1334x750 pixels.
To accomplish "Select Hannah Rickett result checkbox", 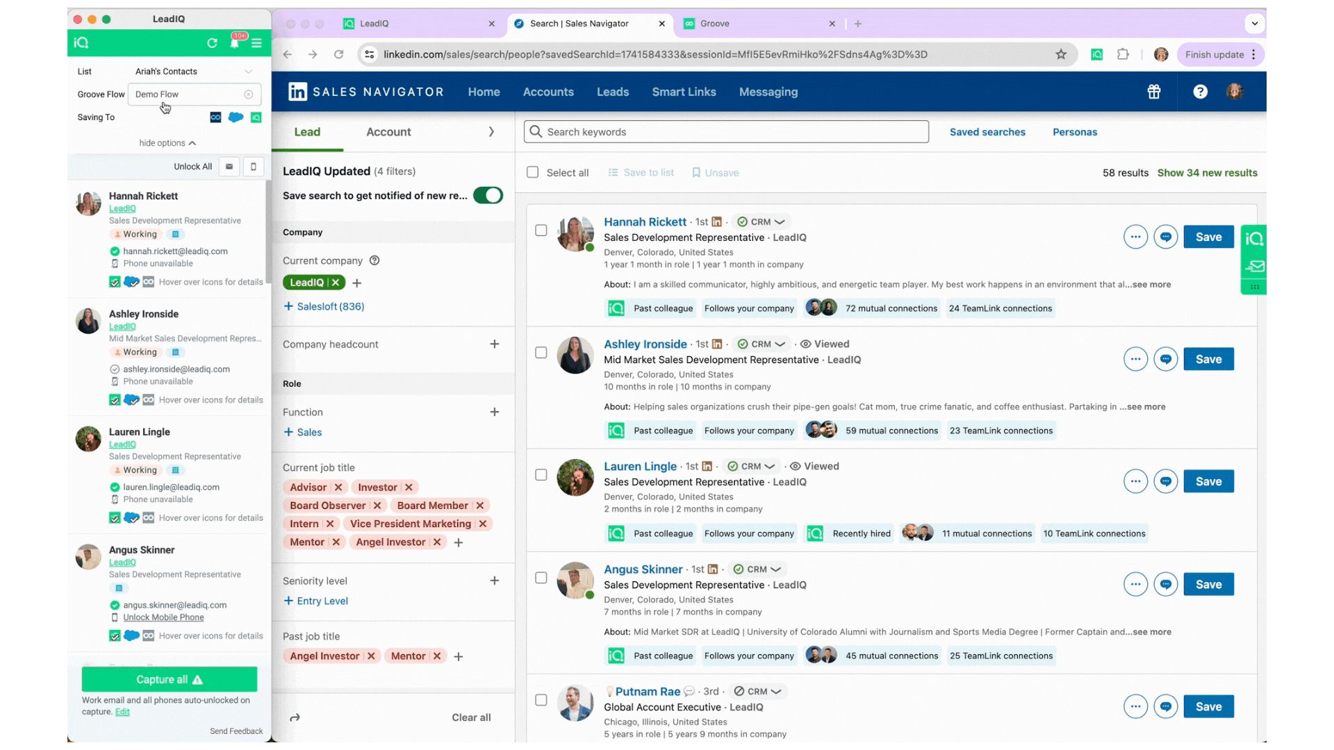I will tap(541, 231).
